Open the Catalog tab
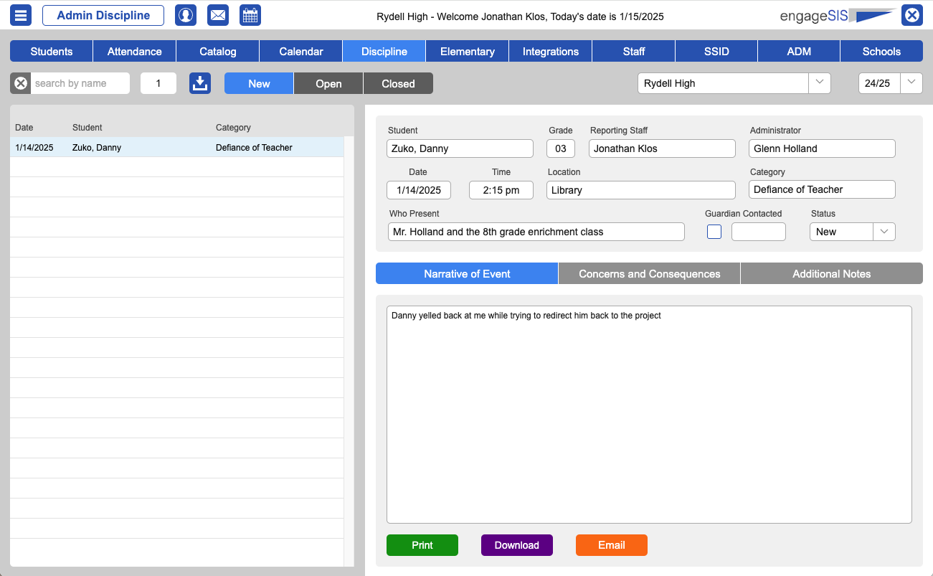The height and width of the screenshot is (576, 933). point(218,52)
